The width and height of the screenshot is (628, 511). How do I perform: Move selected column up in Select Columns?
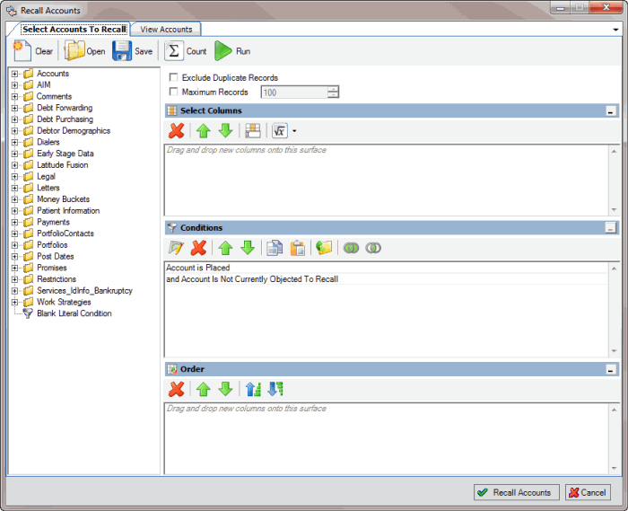tap(204, 131)
